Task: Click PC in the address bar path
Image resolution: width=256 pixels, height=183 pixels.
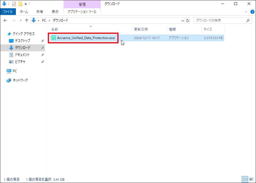Action: [x=44, y=20]
